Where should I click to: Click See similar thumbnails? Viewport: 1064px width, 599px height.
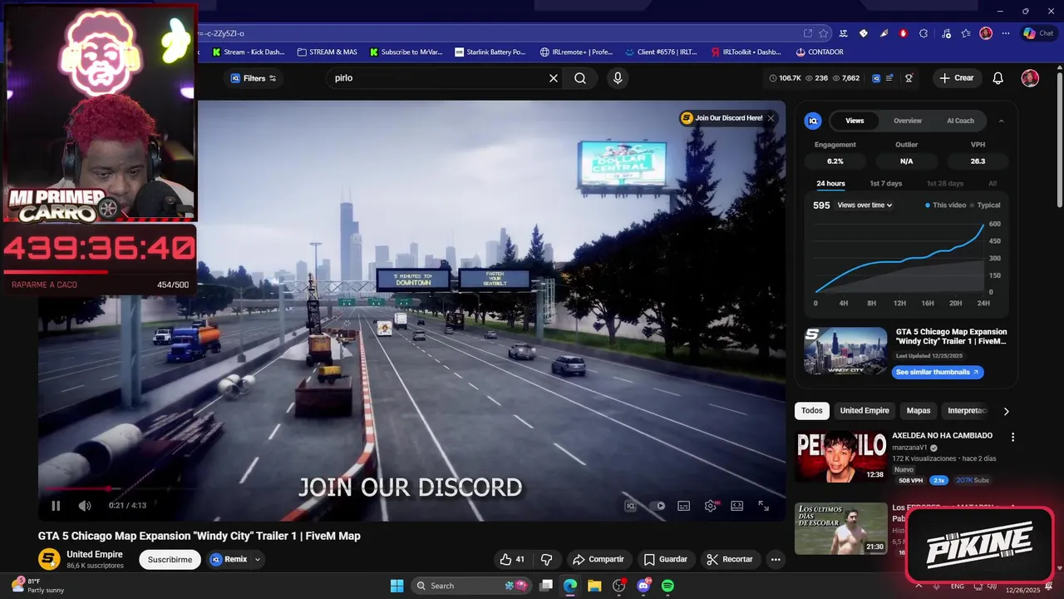pyautogui.click(x=937, y=373)
